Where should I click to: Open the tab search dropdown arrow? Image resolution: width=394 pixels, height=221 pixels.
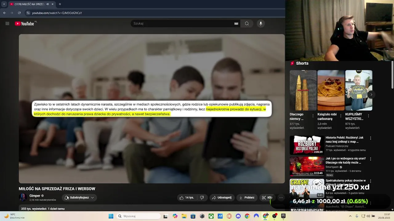coord(4,4)
